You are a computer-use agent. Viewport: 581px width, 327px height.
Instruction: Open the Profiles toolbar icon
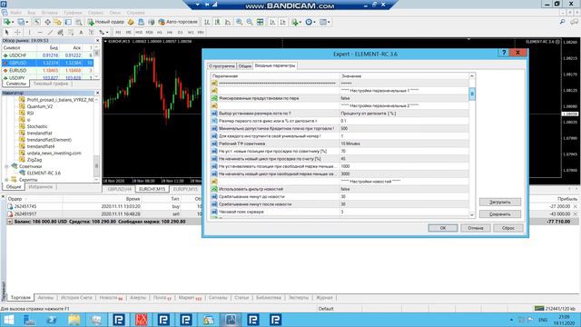[21, 22]
